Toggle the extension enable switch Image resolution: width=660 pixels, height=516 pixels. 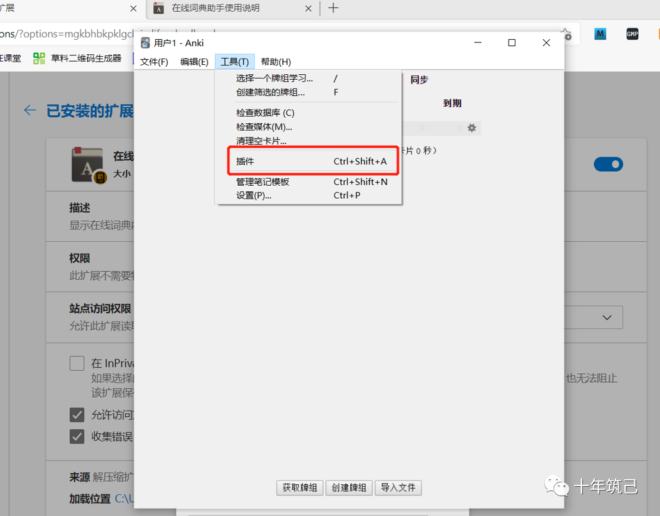click(x=608, y=164)
